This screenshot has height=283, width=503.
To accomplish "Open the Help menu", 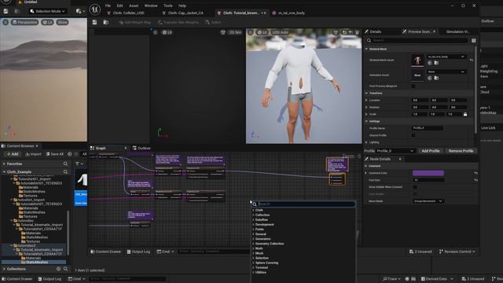I will [182, 6].
